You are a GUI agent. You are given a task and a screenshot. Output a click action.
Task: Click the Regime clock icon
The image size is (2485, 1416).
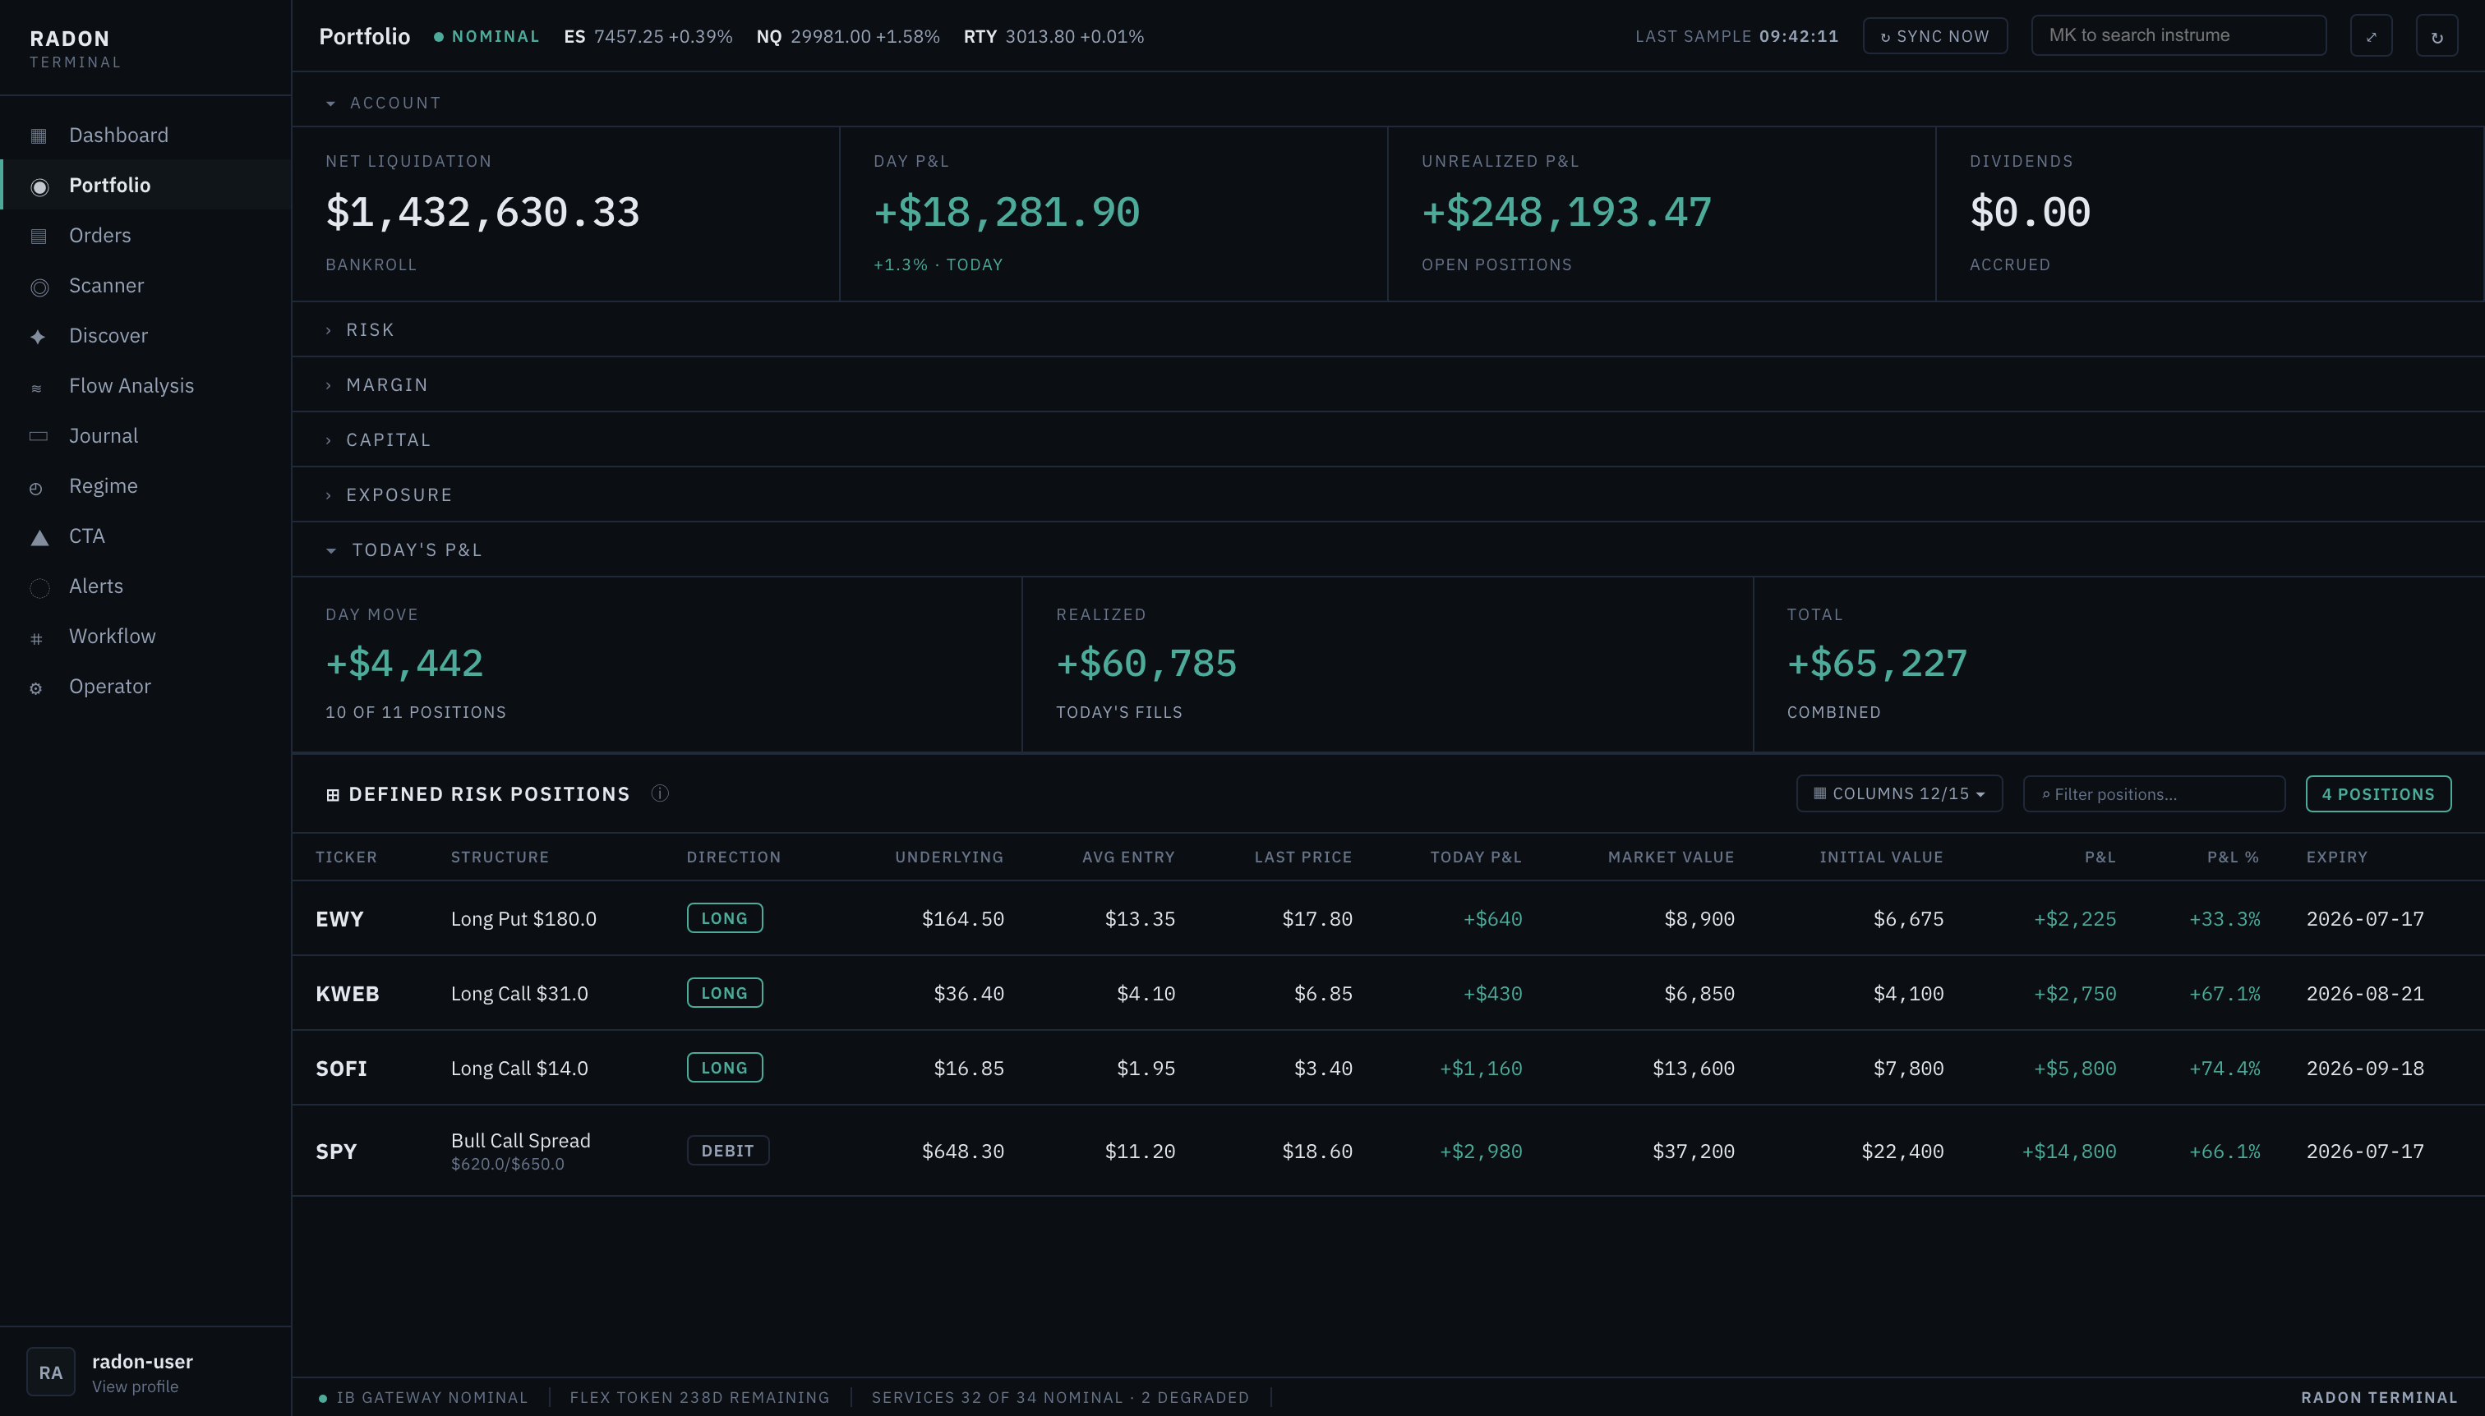tap(36, 488)
